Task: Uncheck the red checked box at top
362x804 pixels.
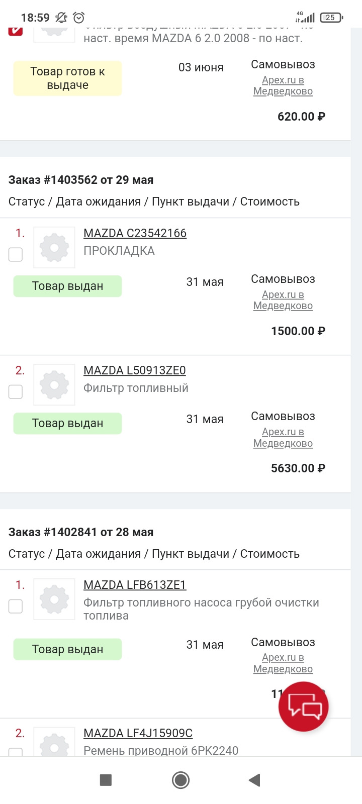Action: (x=16, y=30)
